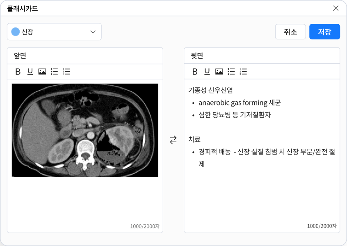This screenshot has height=246, width=347.
Task: Apply bullet list formatting on the back side
Action: coord(231,71)
